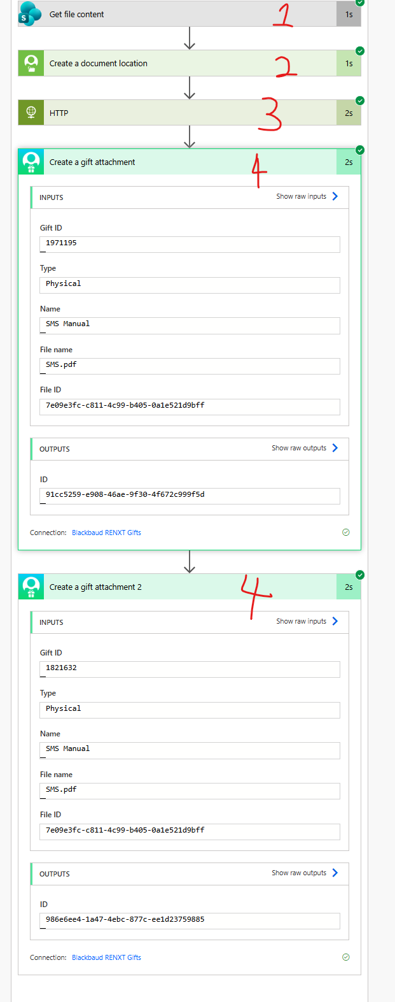
Task: Click the Name field in gift attachment 2
Action: 190,750
